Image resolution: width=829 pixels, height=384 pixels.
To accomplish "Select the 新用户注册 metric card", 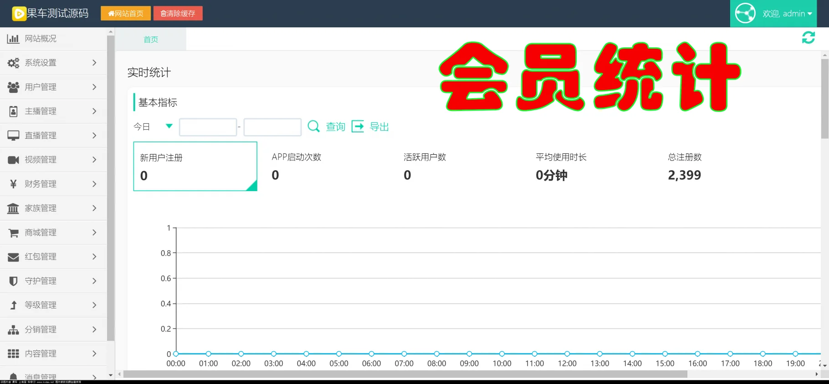I will (x=195, y=167).
